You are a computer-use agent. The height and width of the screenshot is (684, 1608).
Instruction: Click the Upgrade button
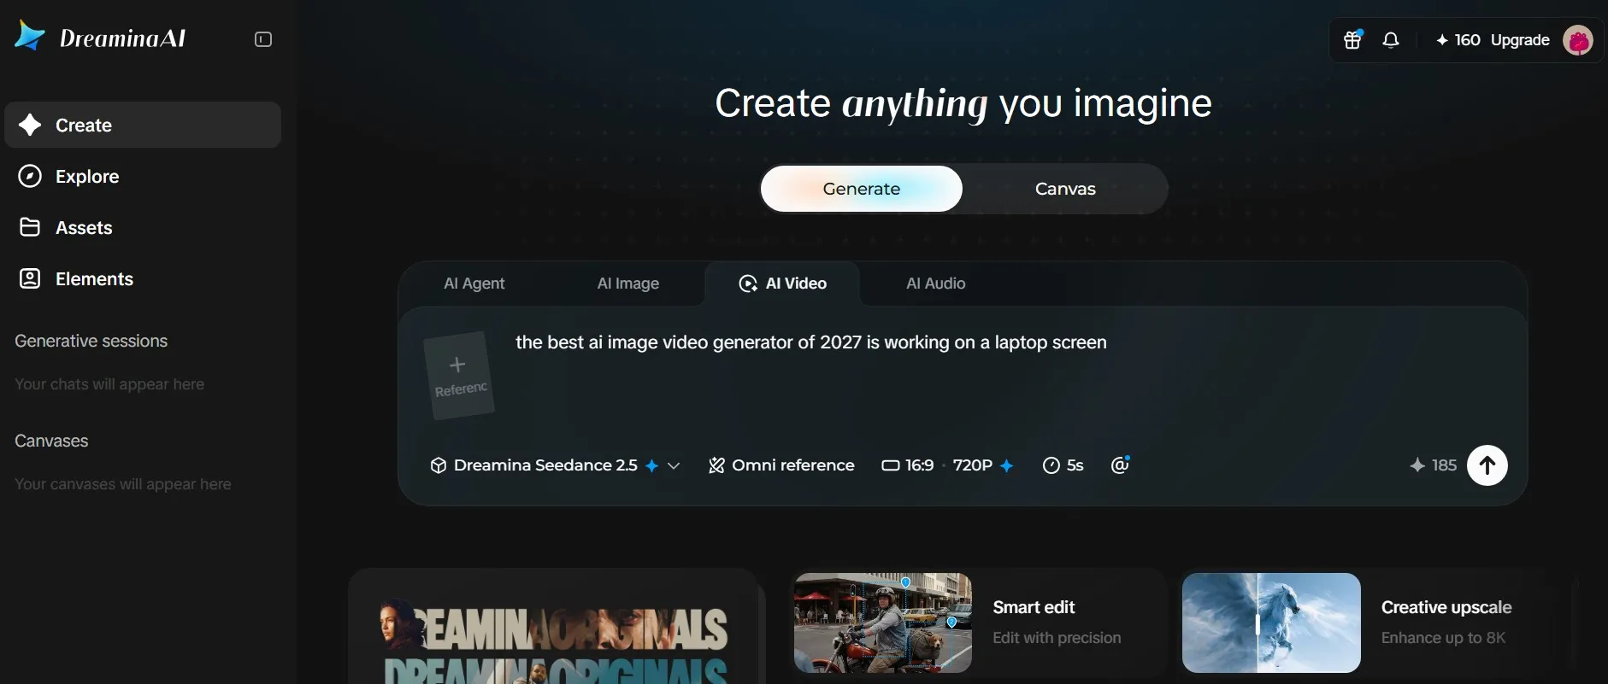1520,40
